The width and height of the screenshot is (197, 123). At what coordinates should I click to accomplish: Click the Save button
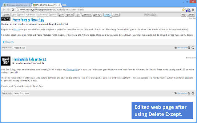[x=78, y=15]
